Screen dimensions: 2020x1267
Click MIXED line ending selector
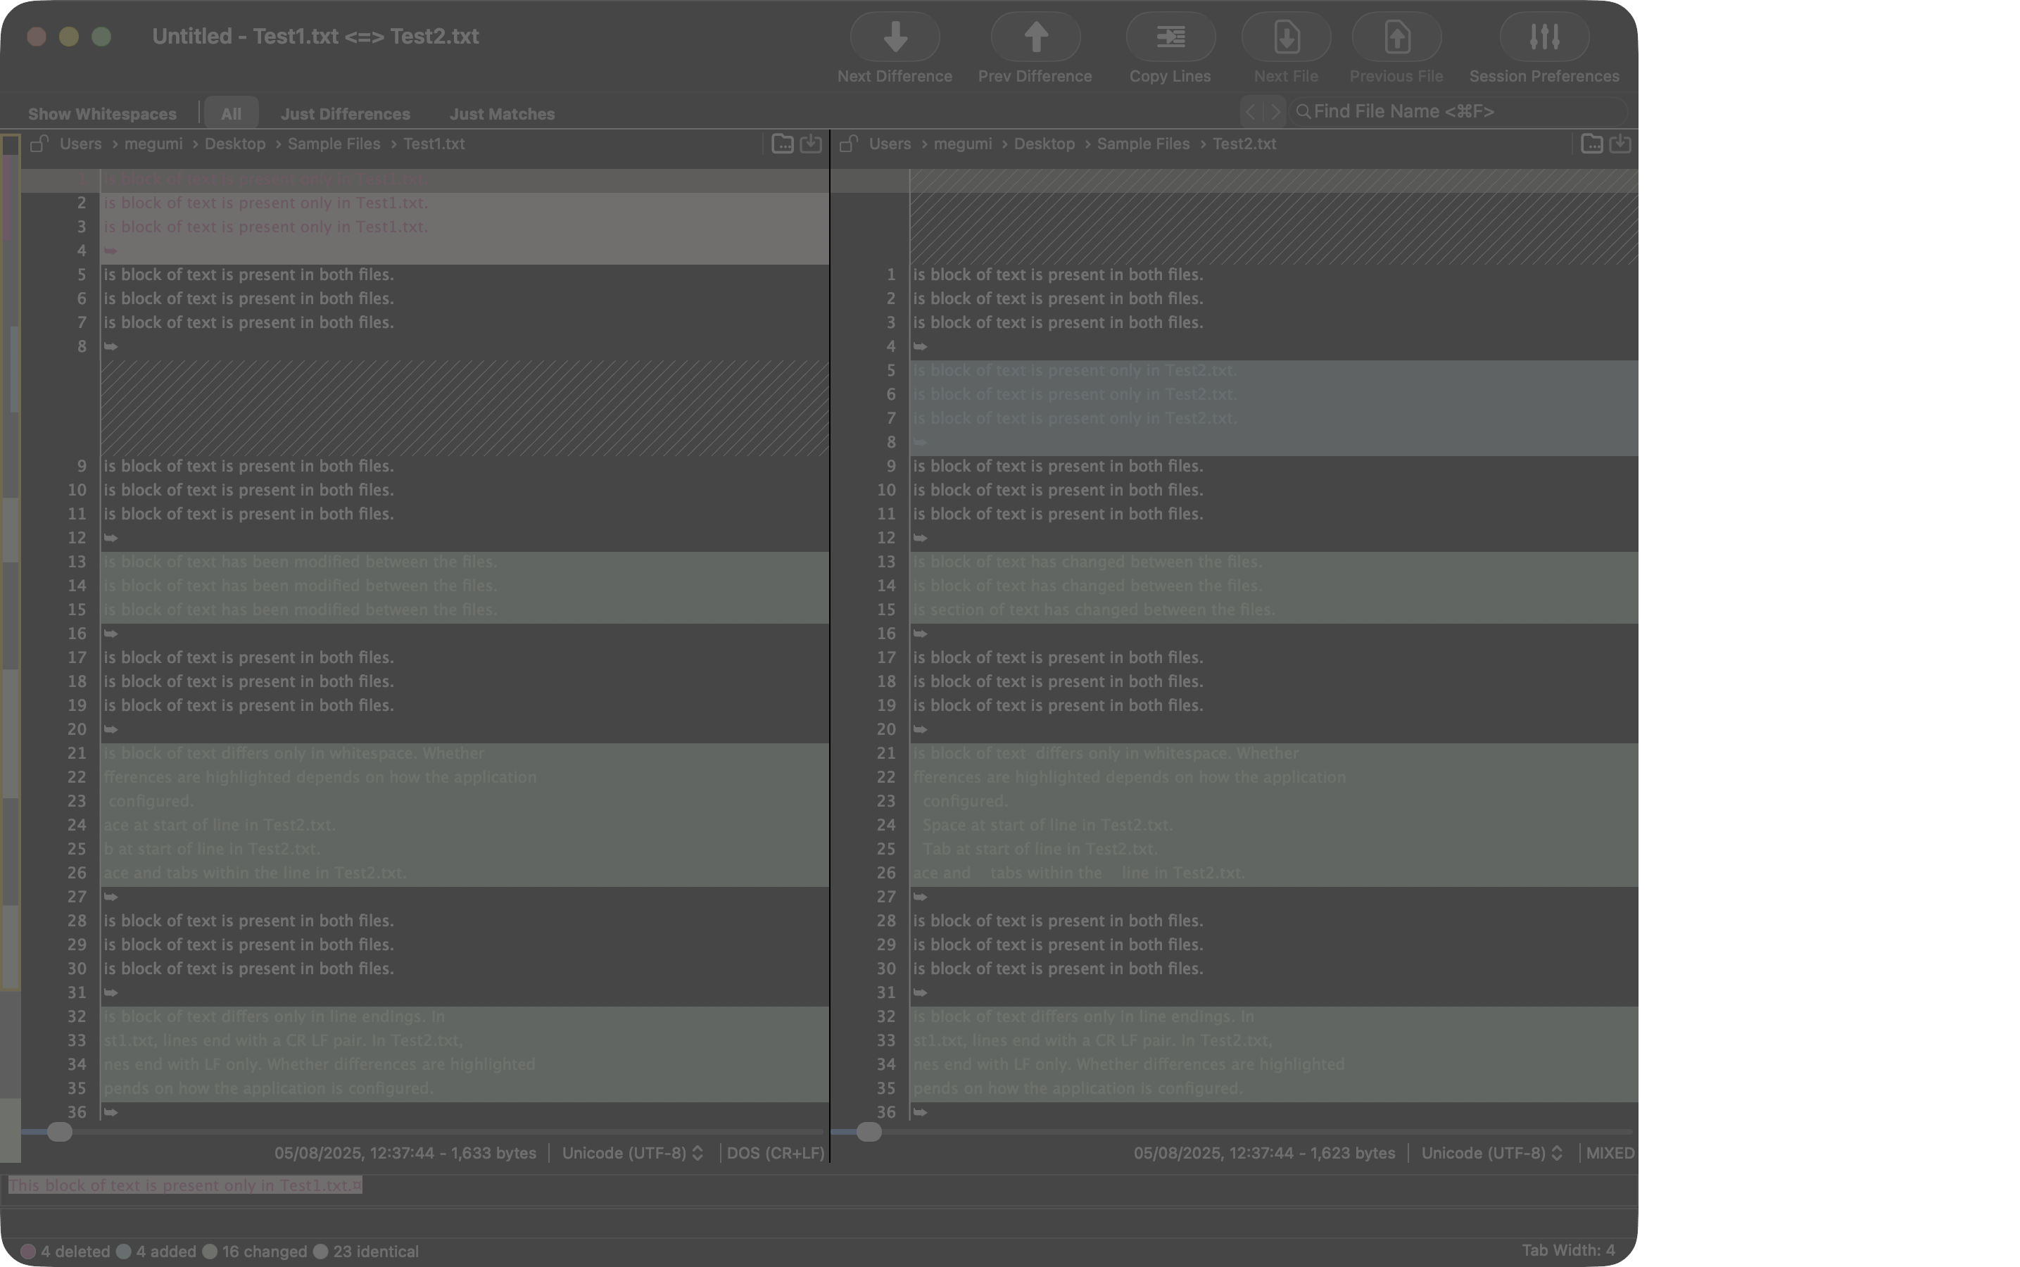click(1610, 1153)
